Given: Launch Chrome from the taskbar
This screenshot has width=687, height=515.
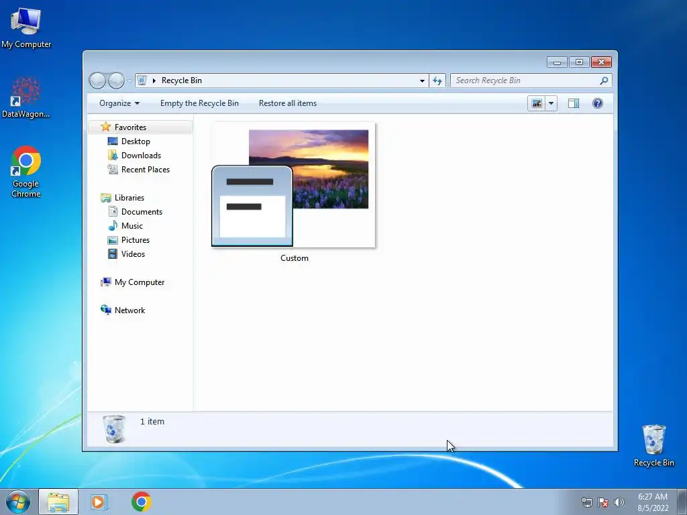Looking at the screenshot, I should pyautogui.click(x=141, y=502).
